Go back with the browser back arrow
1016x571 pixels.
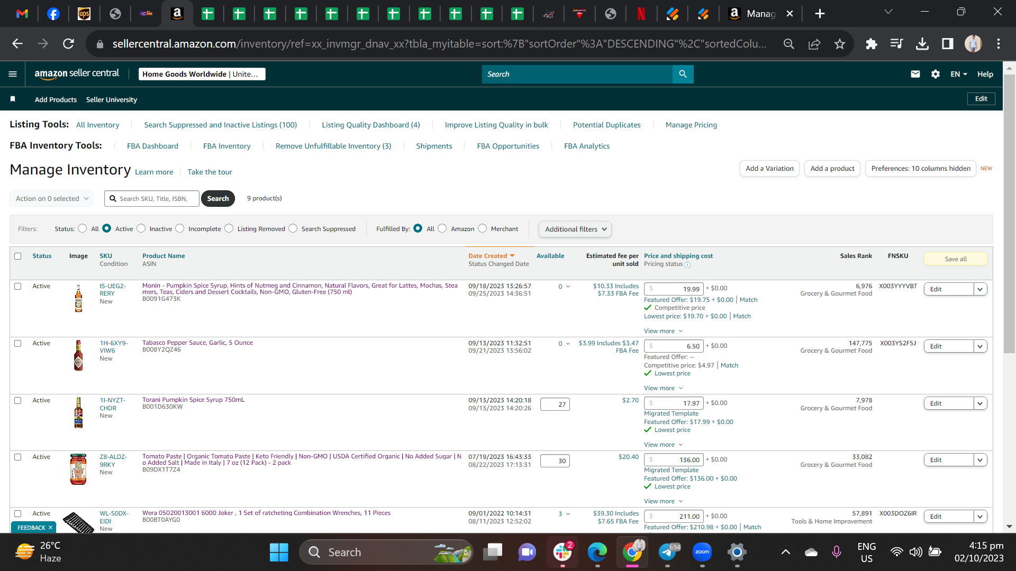pyautogui.click(x=17, y=44)
